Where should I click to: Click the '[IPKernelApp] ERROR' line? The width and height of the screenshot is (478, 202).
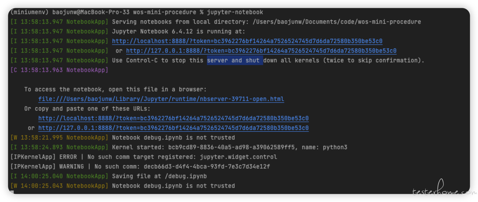pos(144,157)
